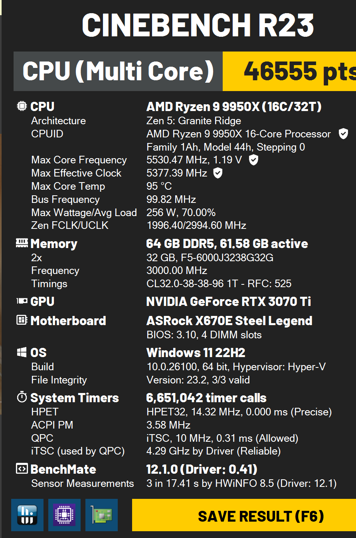Click the Motherboard section icon

22,320
